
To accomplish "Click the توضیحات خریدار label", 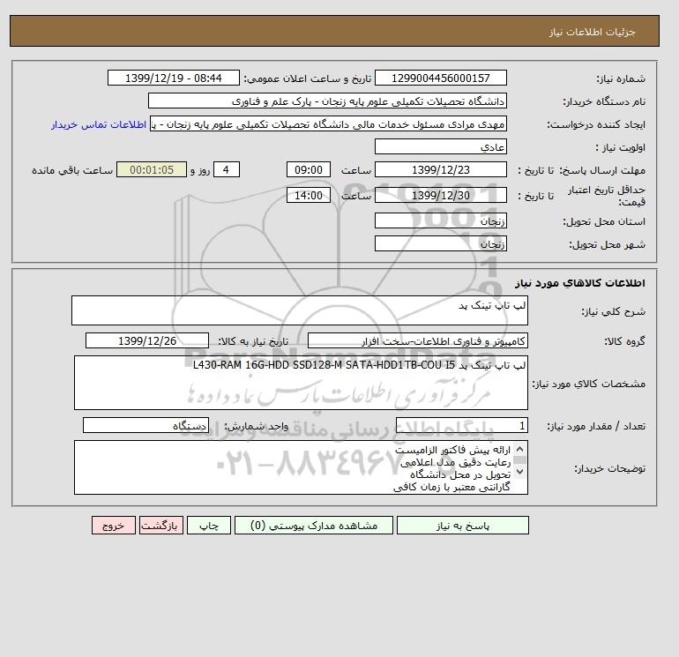I will 609,468.
